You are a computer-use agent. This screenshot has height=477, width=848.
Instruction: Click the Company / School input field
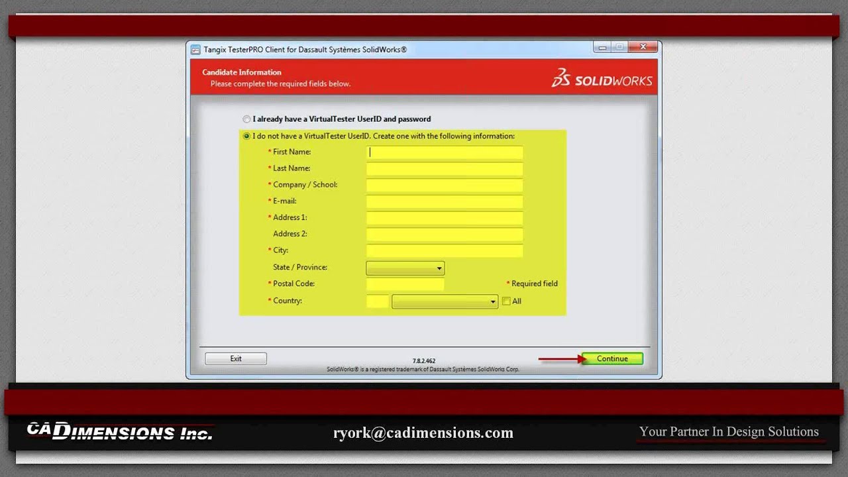(x=445, y=185)
